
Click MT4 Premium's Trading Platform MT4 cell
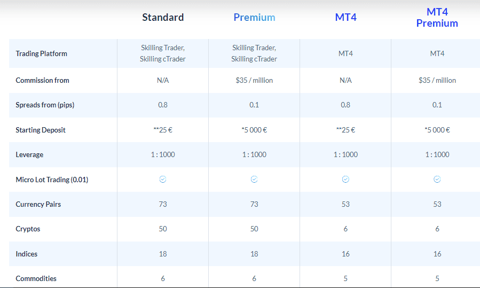(437, 53)
